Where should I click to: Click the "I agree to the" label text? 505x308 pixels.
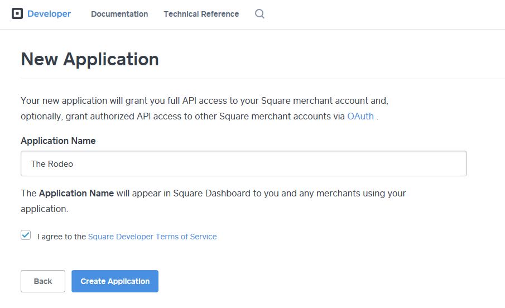coord(61,237)
